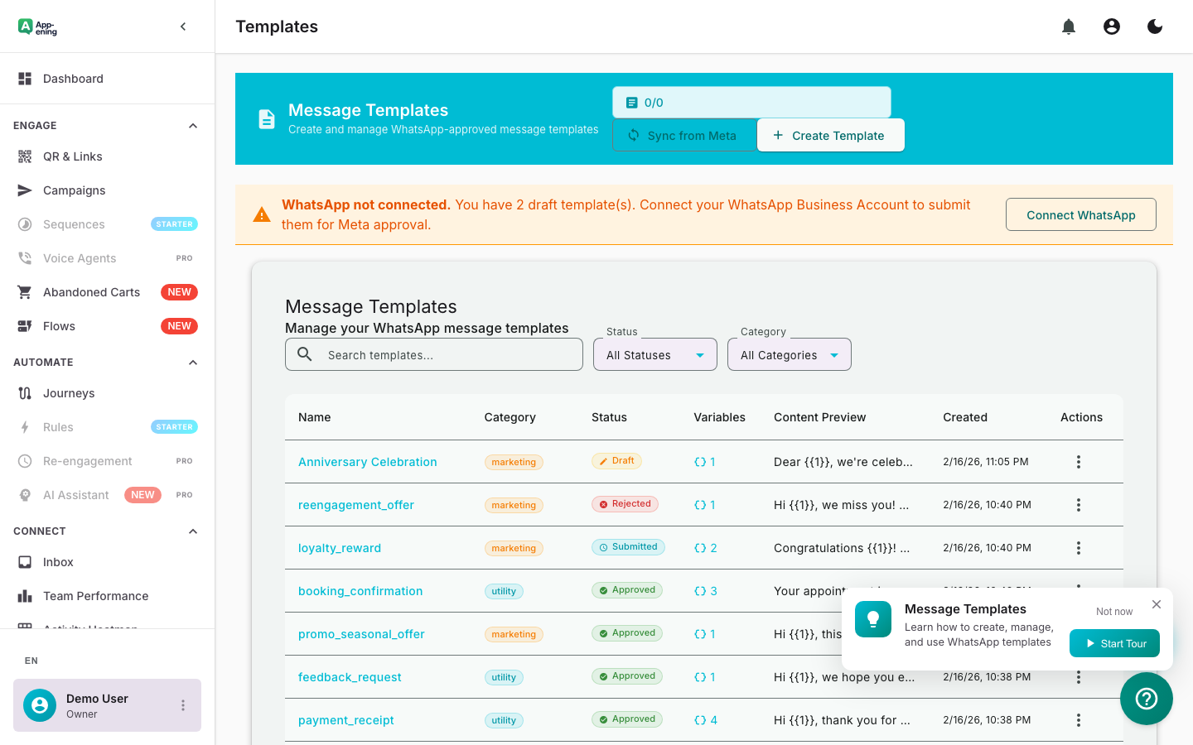
Task: Open the All Statuses dropdown
Action: click(654, 353)
